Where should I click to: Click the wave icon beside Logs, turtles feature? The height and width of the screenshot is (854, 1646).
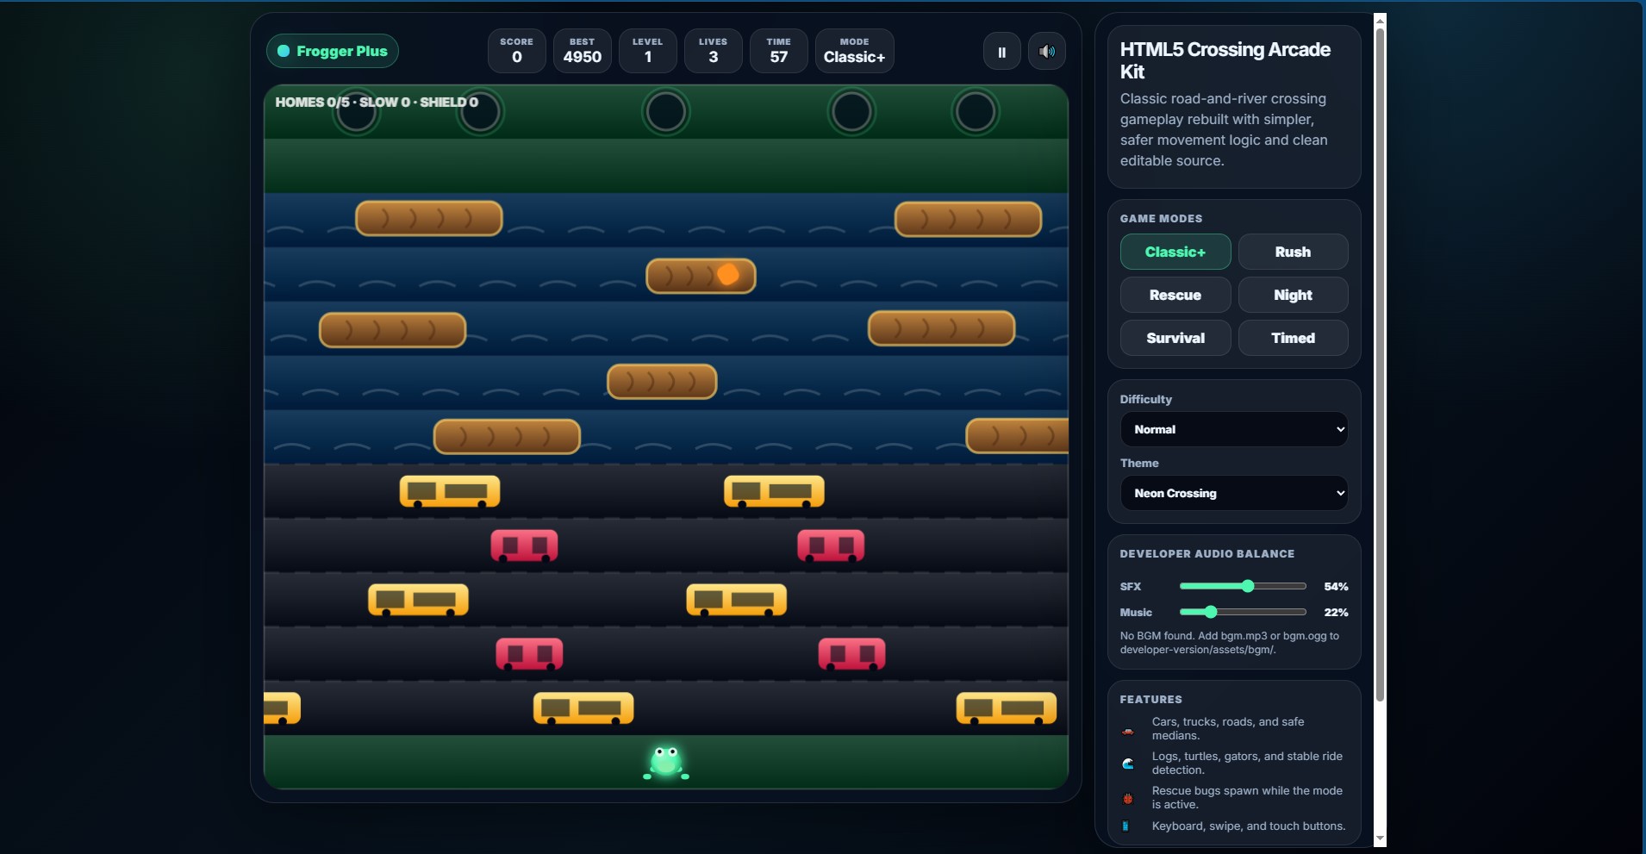tap(1127, 764)
